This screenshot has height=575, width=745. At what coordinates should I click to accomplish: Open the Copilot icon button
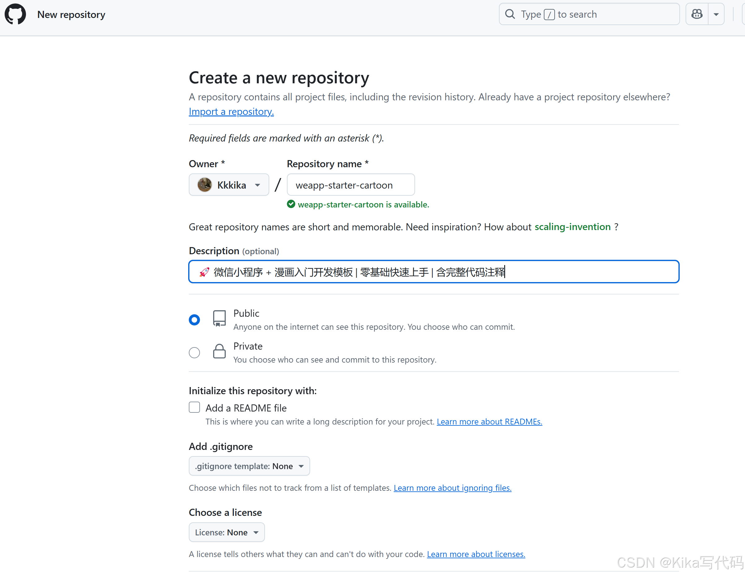(697, 14)
